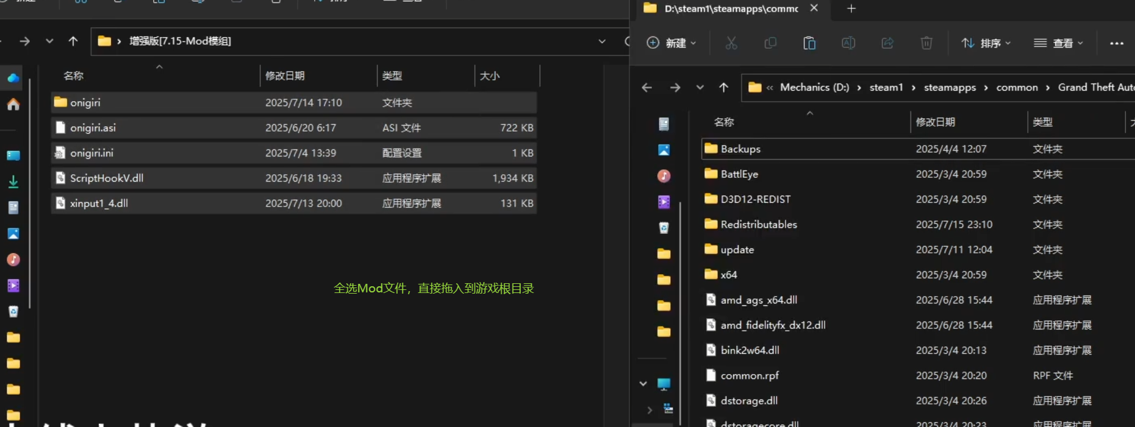Open the 新建 (New) dropdown menu
This screenshot has width=1135, height=427.
671,43
